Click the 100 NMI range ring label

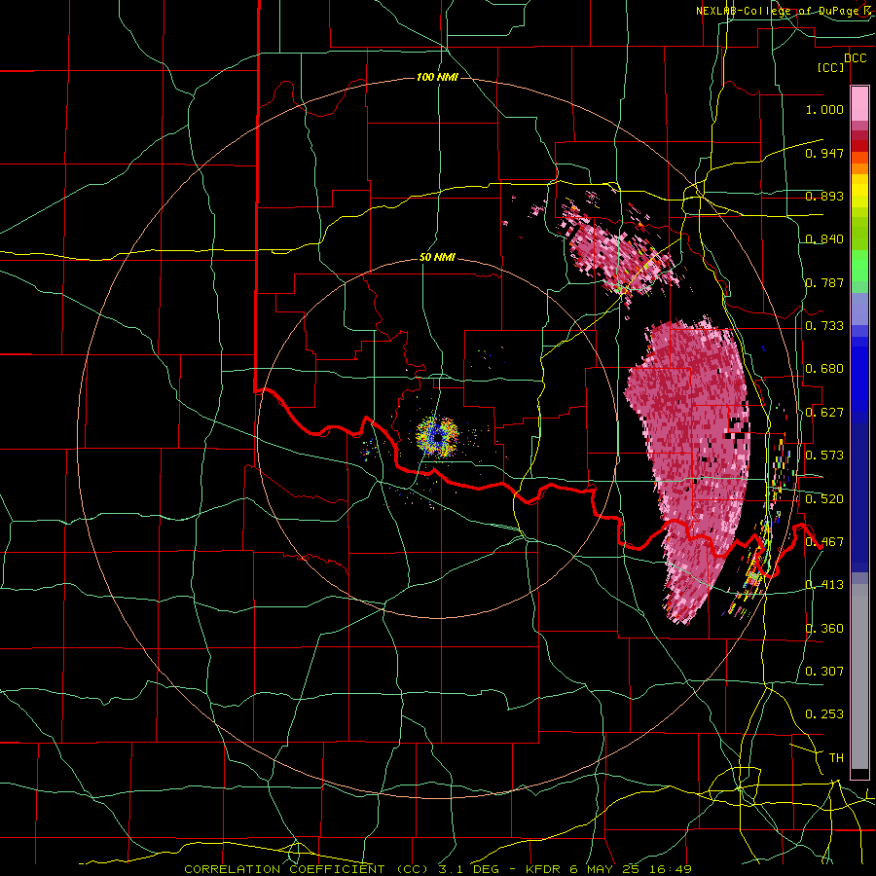(x=437, y=77)
